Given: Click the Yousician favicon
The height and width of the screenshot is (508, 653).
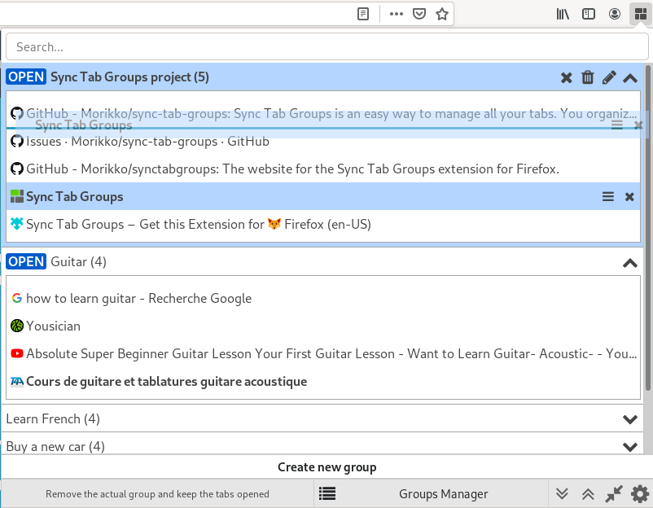Looking at the screenshot, I should pyautogui.click(x=16, y=326).
